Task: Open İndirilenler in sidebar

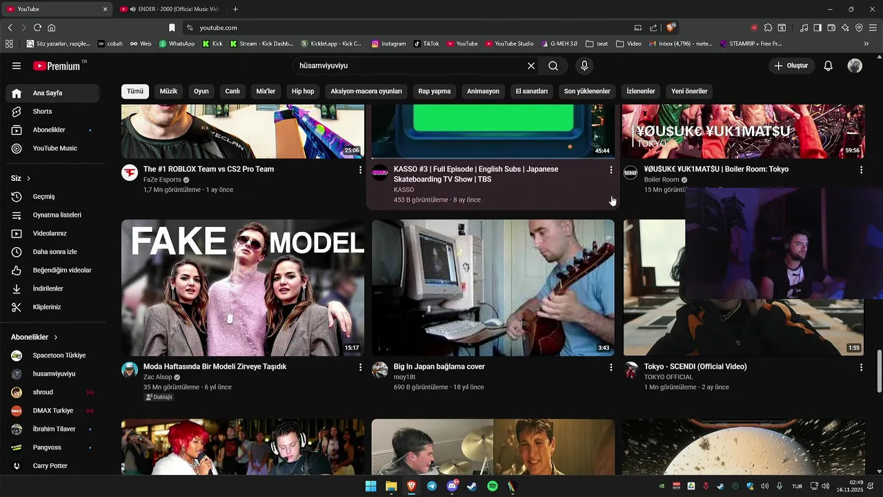Action: point(52,289)
